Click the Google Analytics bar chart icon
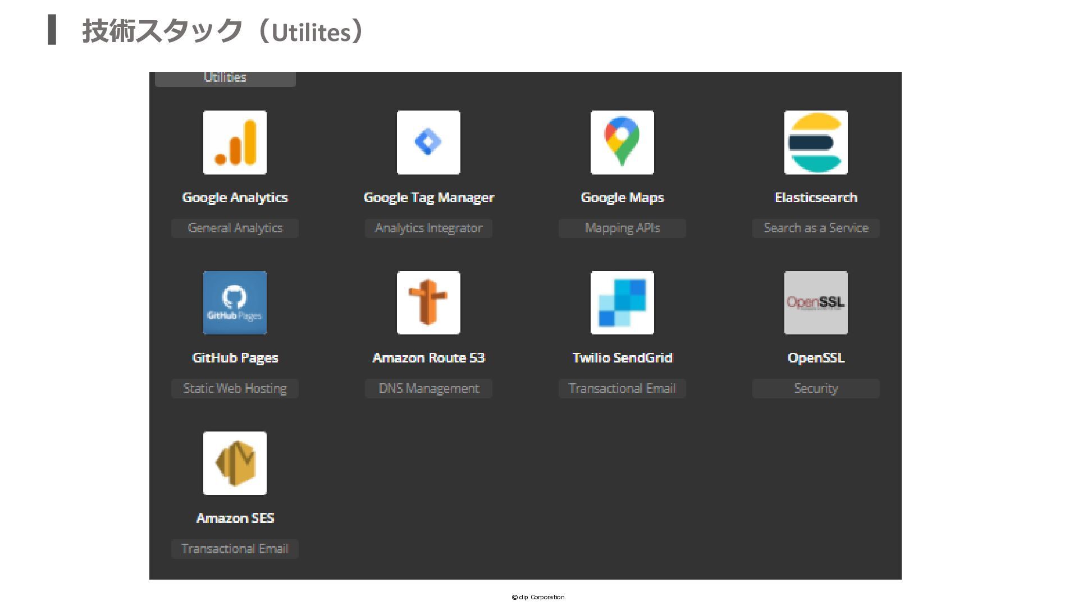The width and height of the screenshot is (1078, 606). tap(235, 143)
